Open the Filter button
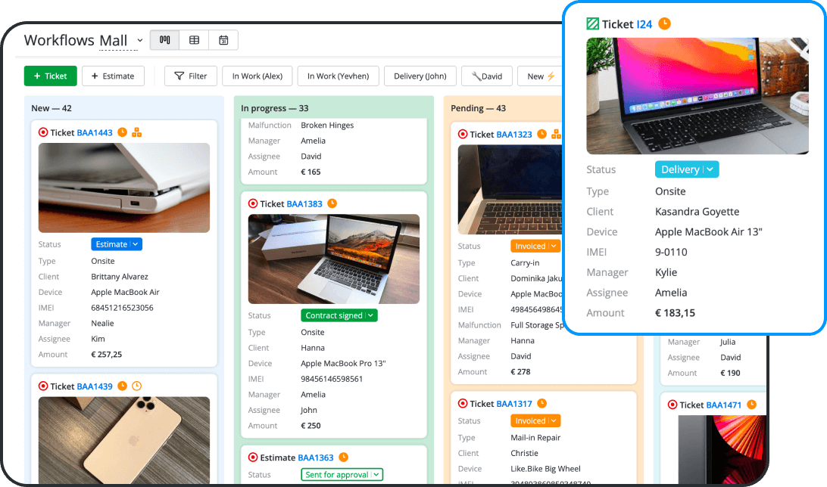Viewport: 827px width, 487px height. [191, 76]
